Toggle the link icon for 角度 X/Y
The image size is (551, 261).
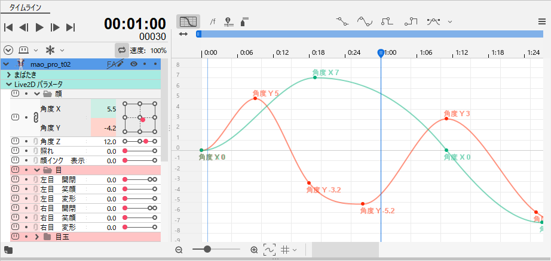[35, 117]
